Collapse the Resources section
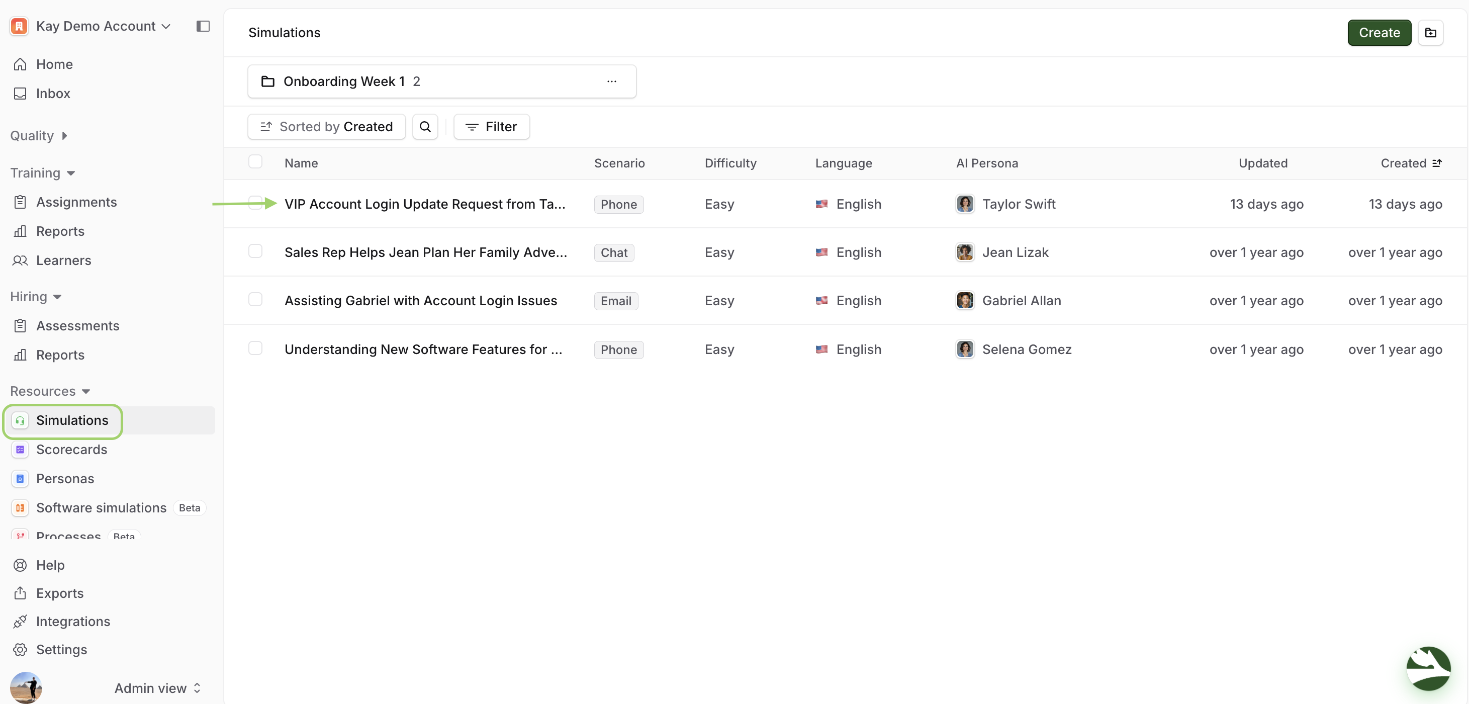1469x704 pixels. [50, 391]
